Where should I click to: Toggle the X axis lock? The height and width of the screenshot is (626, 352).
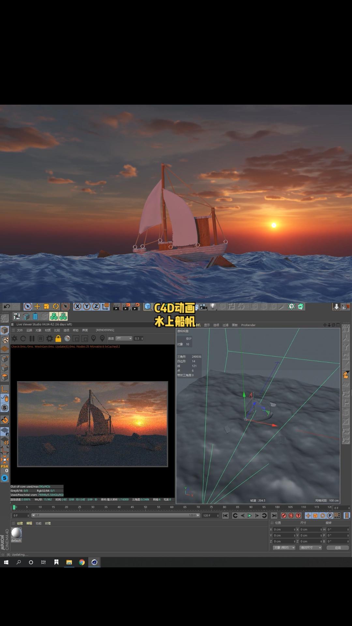tap(77, 306)
